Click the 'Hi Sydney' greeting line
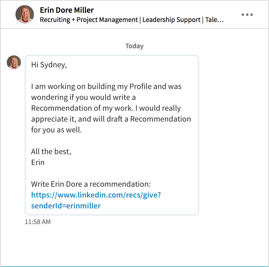 pyautogui.click(x=48, y=65)
